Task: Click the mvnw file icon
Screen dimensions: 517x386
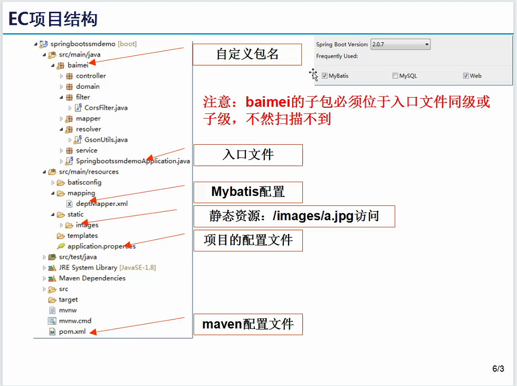Action: pos(52,310)
